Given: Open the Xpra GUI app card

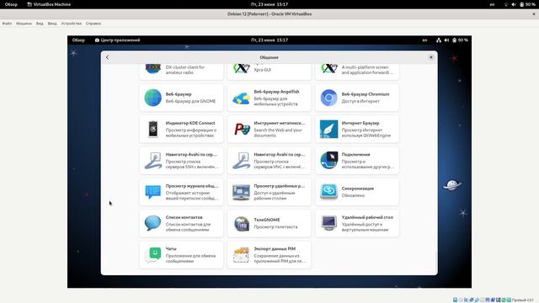Looking at the screenshot, I should point(269,72).
